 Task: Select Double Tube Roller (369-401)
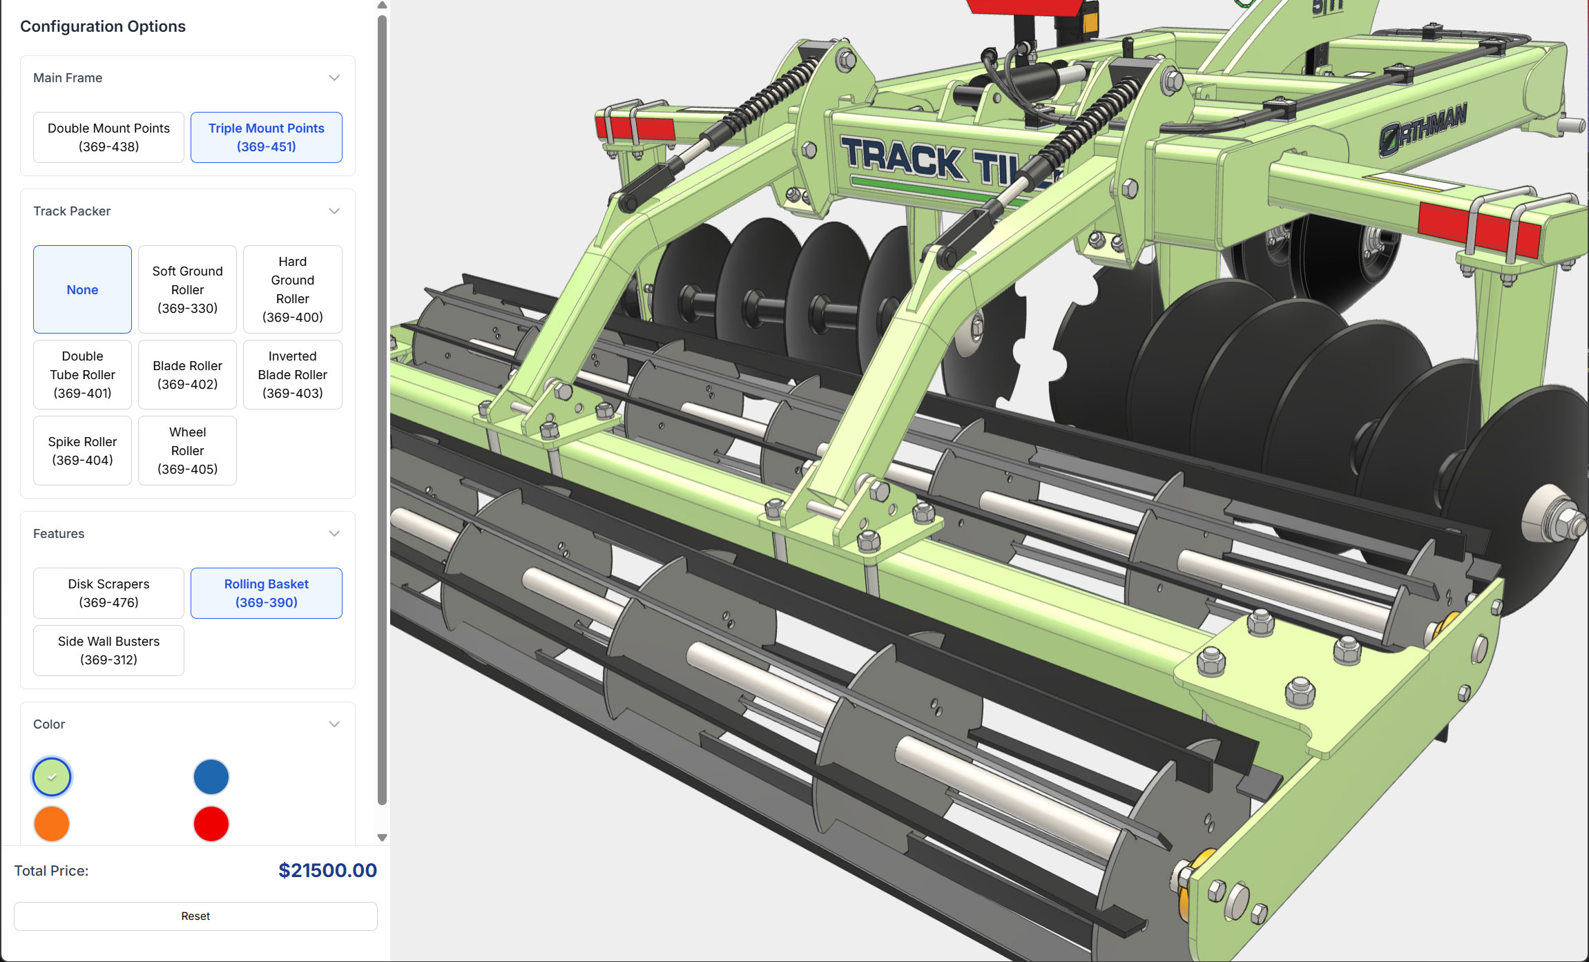tap(82, 374)
